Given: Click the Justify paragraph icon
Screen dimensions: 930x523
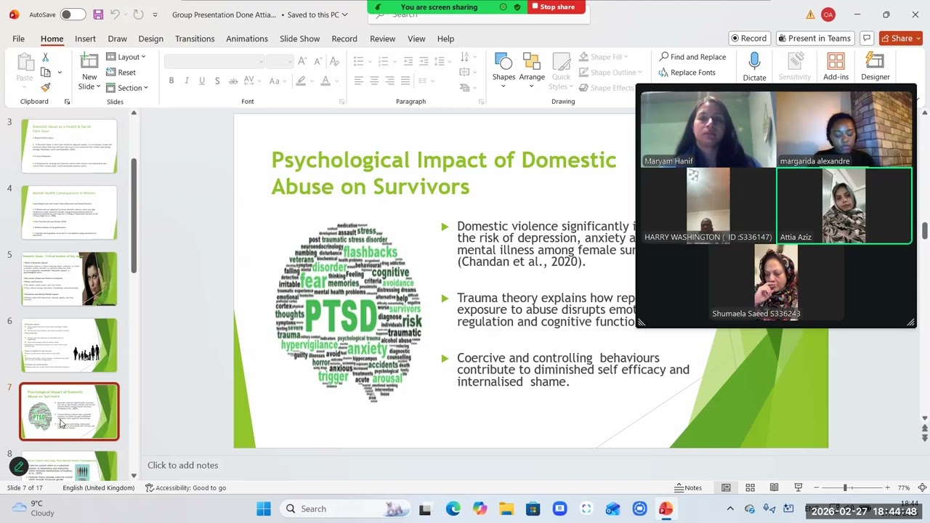Looking at the screenshot, I should [x=405, y=81].
